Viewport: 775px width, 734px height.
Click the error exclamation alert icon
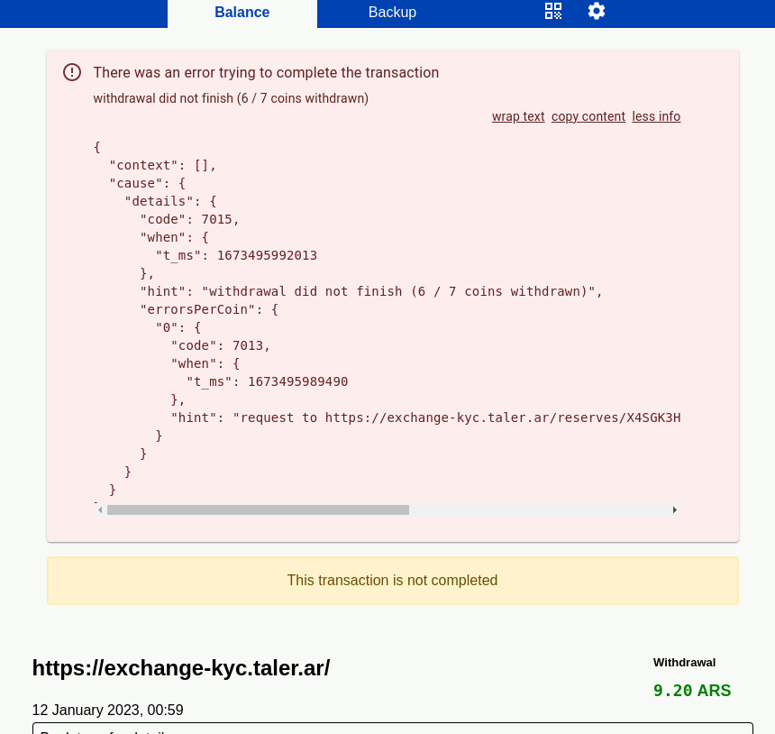[72, 72]
